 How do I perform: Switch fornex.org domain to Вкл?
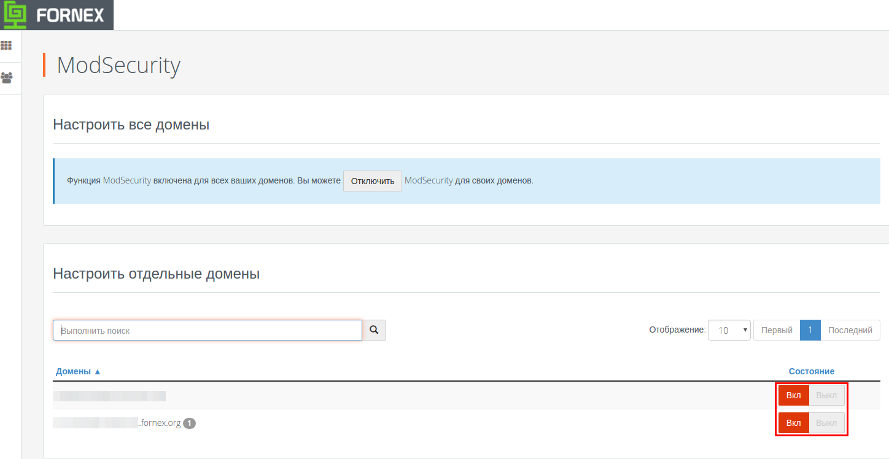pyautogui.click(x=794, y=423)
